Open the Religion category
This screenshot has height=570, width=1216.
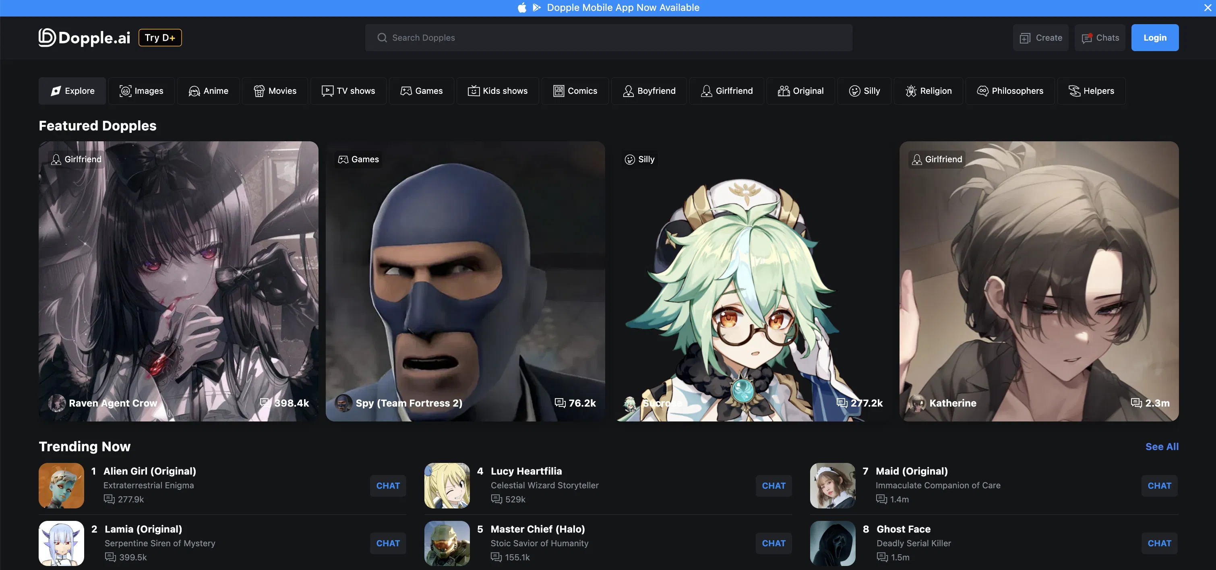pyautogui.click(x=928, y=91)
